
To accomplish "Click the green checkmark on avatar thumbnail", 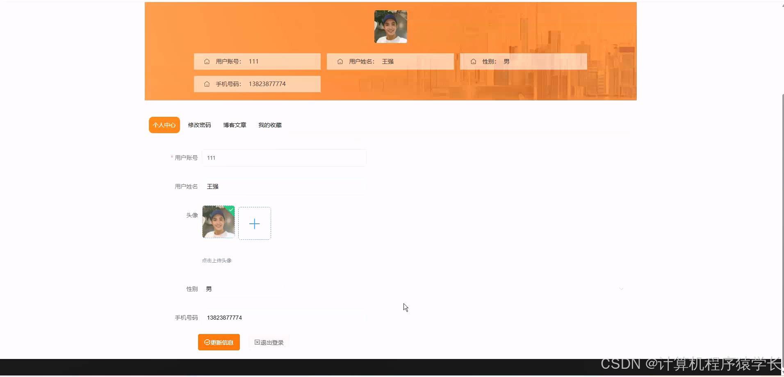I will click(x=231, y=209).
